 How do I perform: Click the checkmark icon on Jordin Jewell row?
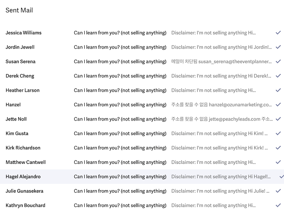278,47
